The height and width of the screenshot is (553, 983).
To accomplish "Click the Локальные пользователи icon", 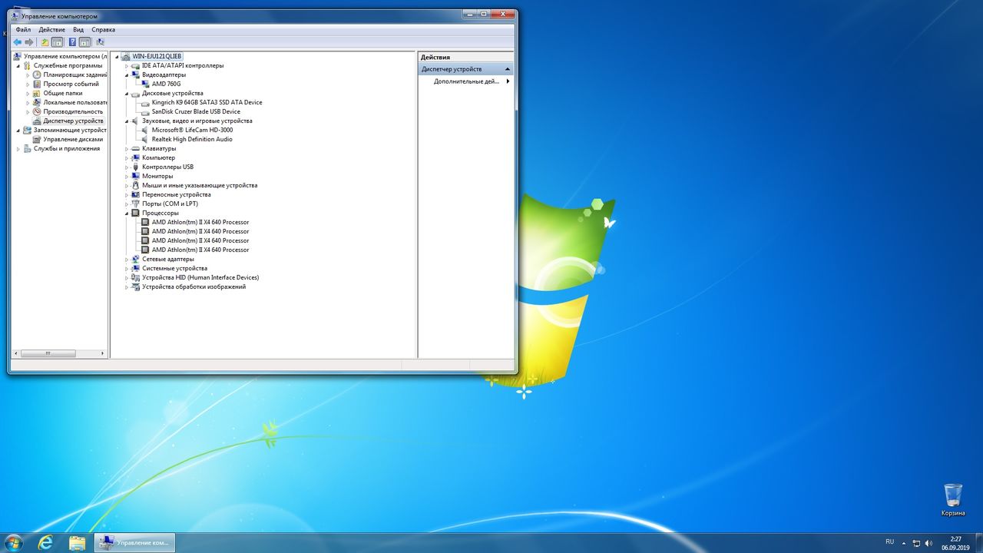I will coord(37,102).
